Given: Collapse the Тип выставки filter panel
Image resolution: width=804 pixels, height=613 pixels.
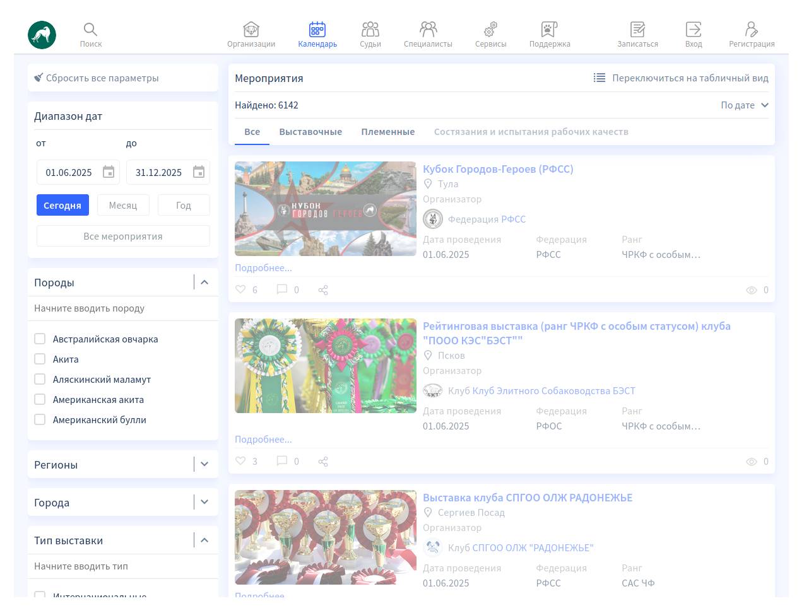Looking at the screenshot, I should point(204,540).
